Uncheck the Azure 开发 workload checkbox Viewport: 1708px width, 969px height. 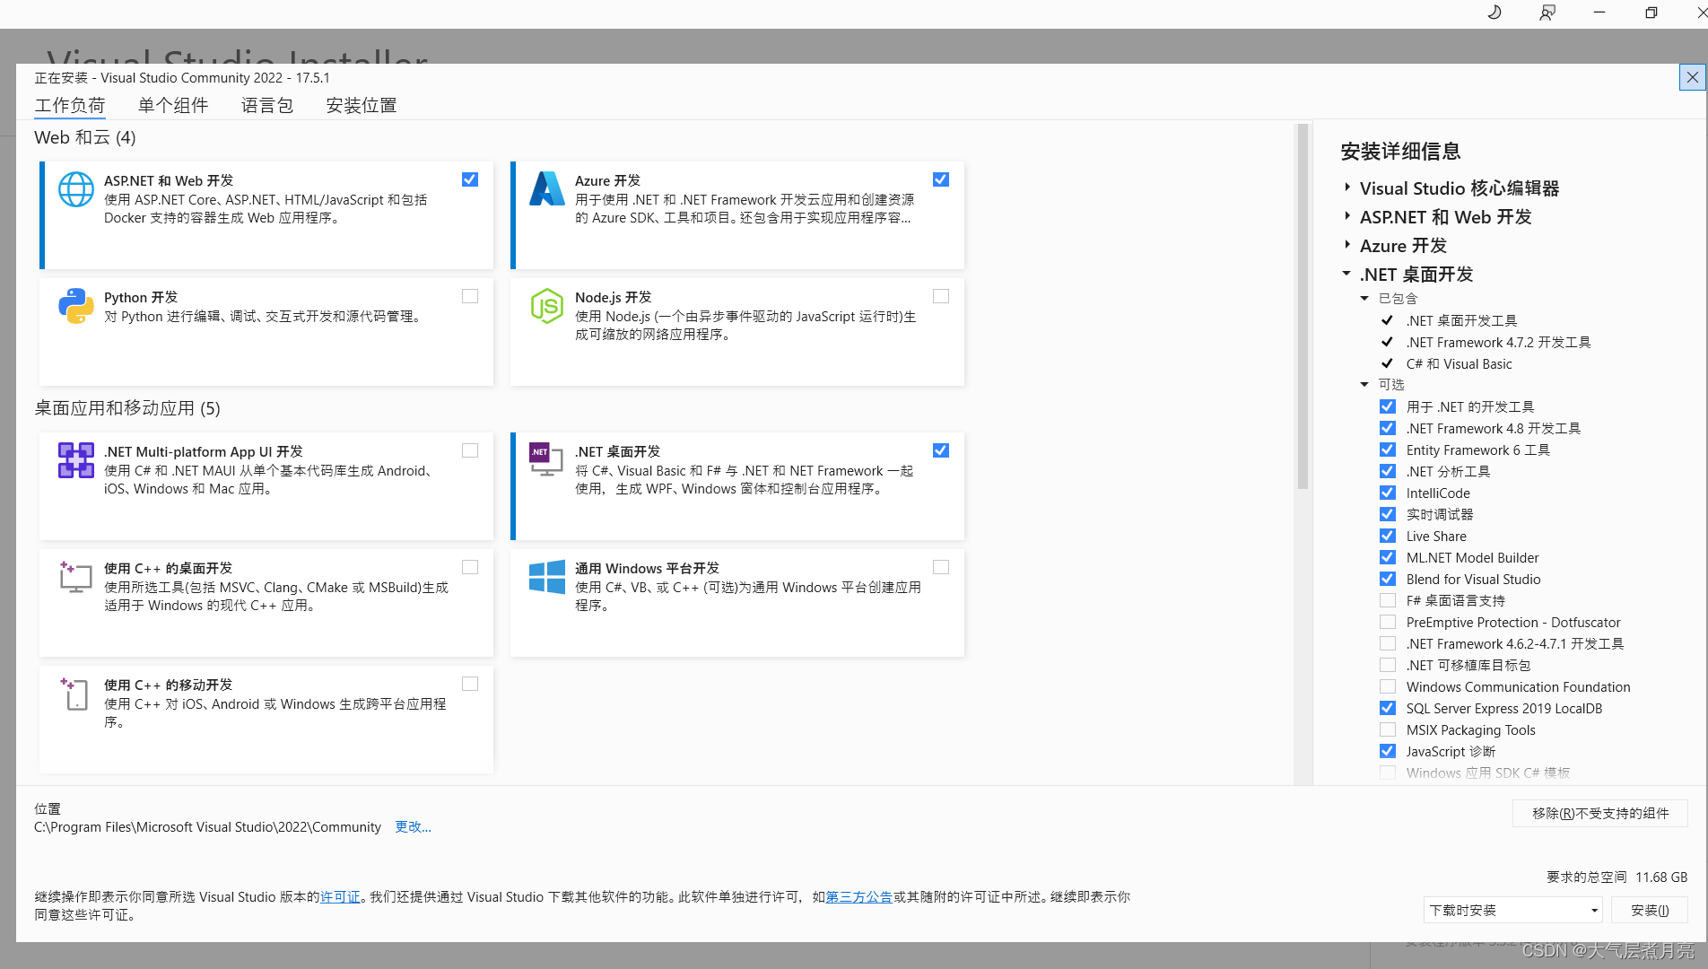[941, 179]
